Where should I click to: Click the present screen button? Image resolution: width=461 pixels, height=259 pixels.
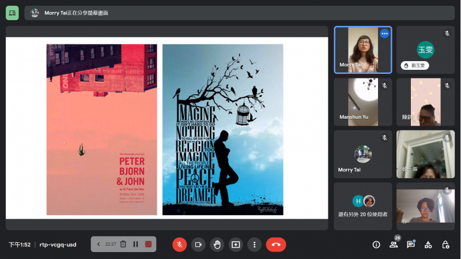(x=236, y=245)
